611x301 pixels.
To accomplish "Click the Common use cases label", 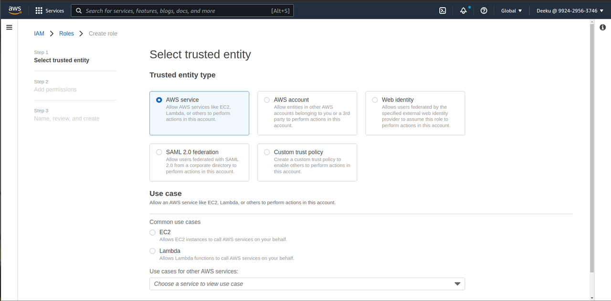I will click(x=175, y=222).
